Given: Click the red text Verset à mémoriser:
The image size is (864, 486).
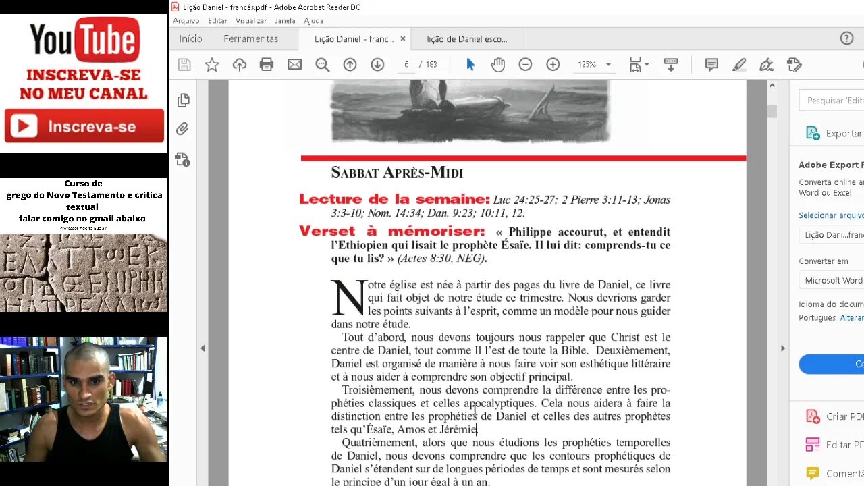Looking at the screenshot, I should [392, 232].
